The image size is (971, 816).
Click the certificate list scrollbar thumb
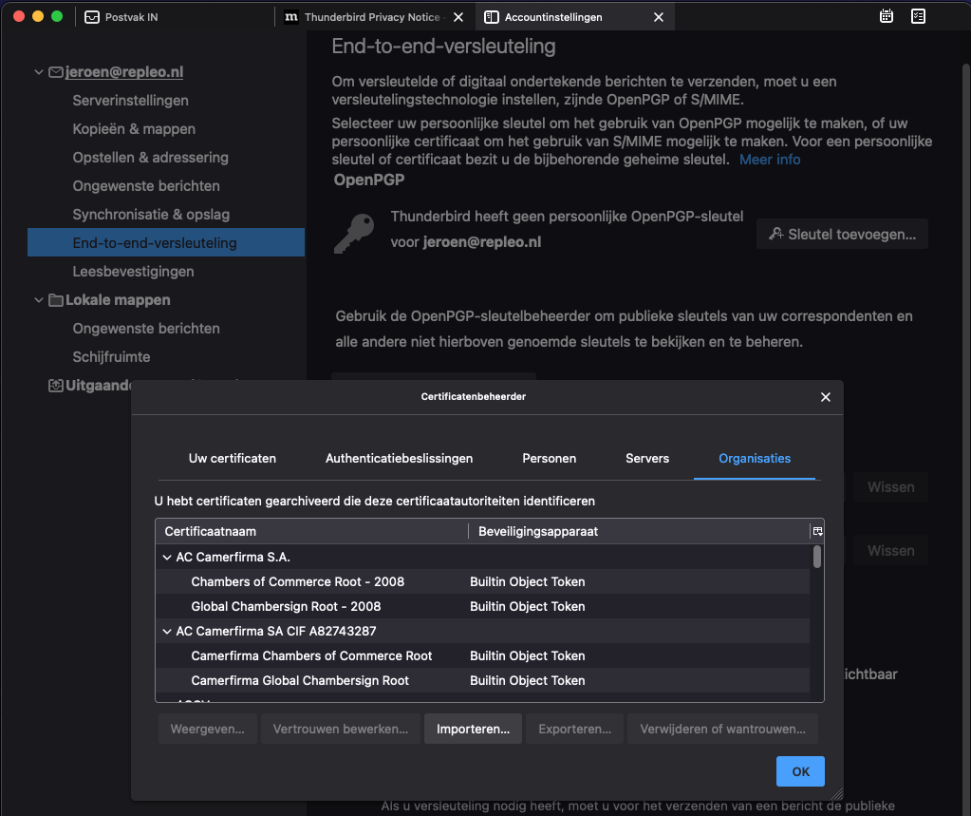click(817, 557)
